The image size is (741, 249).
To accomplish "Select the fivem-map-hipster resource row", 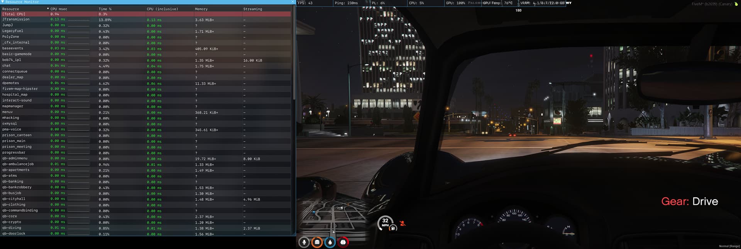I will pyautogui.click(x=146, y=89).
